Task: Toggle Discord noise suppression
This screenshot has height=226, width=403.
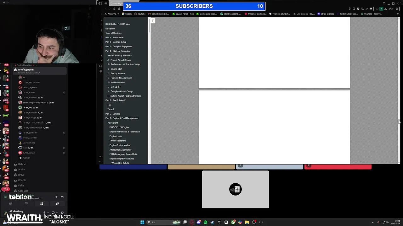Action: pos(56,197)
